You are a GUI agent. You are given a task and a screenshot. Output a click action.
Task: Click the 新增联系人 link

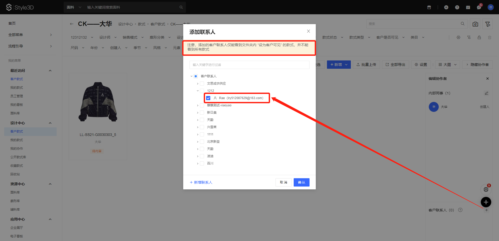coord(201,182)
